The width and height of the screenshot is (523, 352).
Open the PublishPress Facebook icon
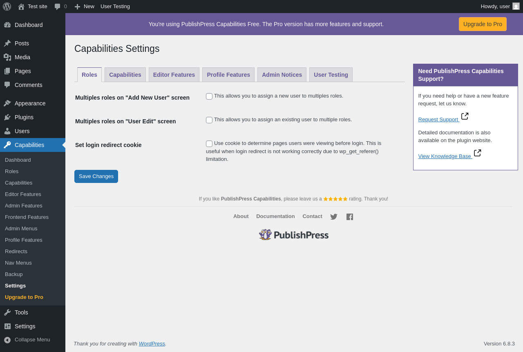click(350, 217)
